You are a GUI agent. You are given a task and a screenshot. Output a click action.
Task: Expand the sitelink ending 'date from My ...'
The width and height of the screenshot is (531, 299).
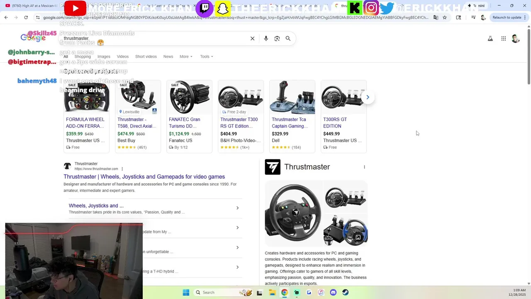pyautogui.click(x=237, y=228)
